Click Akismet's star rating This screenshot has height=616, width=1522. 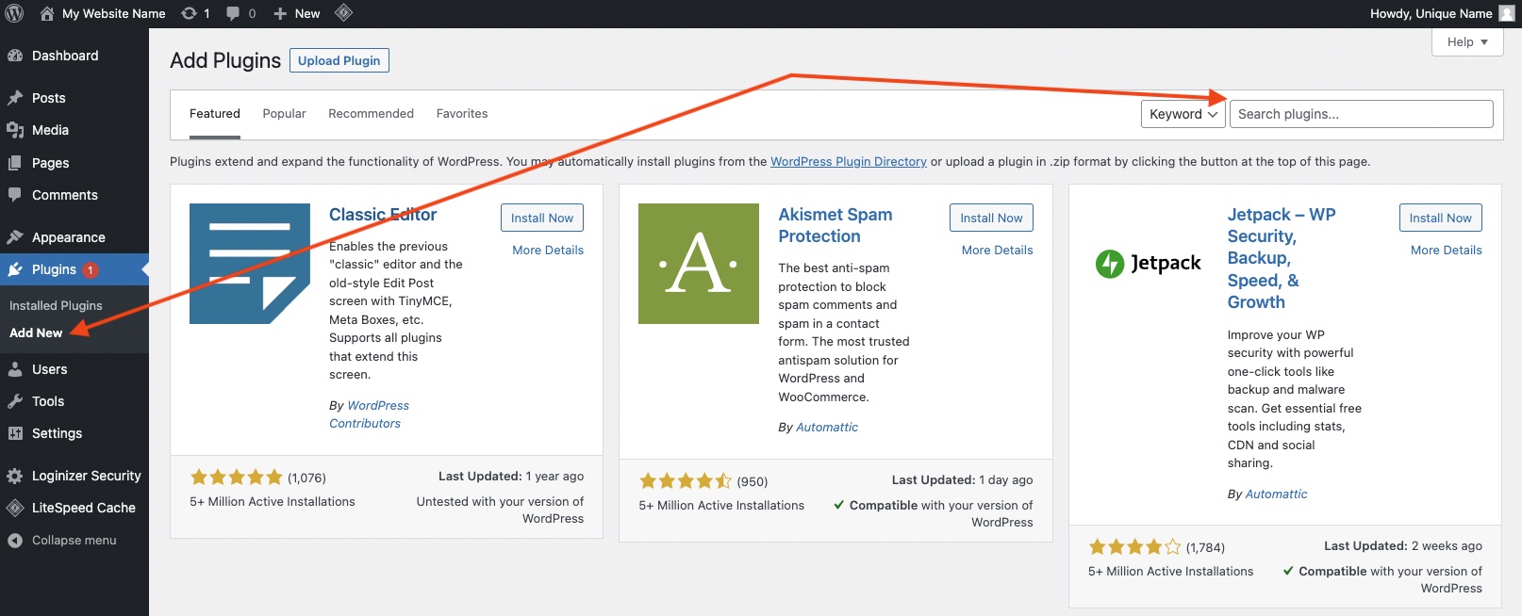pyautogui.click(x=686, y=481)
